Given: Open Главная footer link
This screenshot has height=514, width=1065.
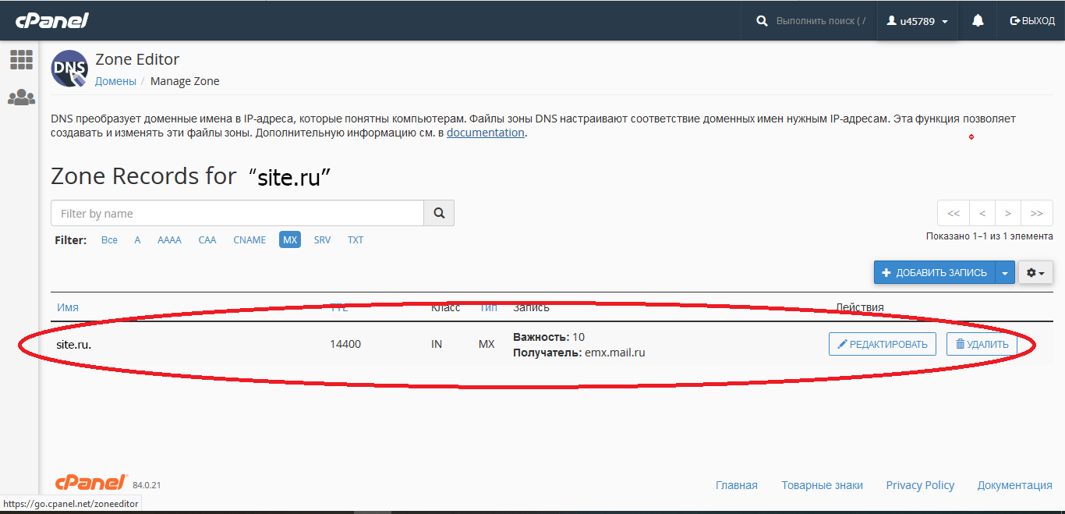Looking at the screenshot, I should (x=737, y=485).
